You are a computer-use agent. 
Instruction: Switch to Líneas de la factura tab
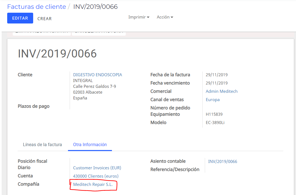pyautogui.click(x=43, y=145)
